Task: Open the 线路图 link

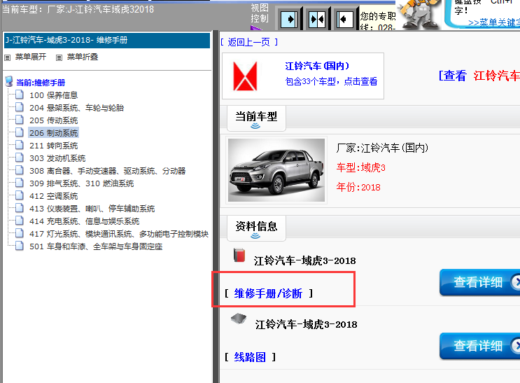Action: click(x=250, y=357)
